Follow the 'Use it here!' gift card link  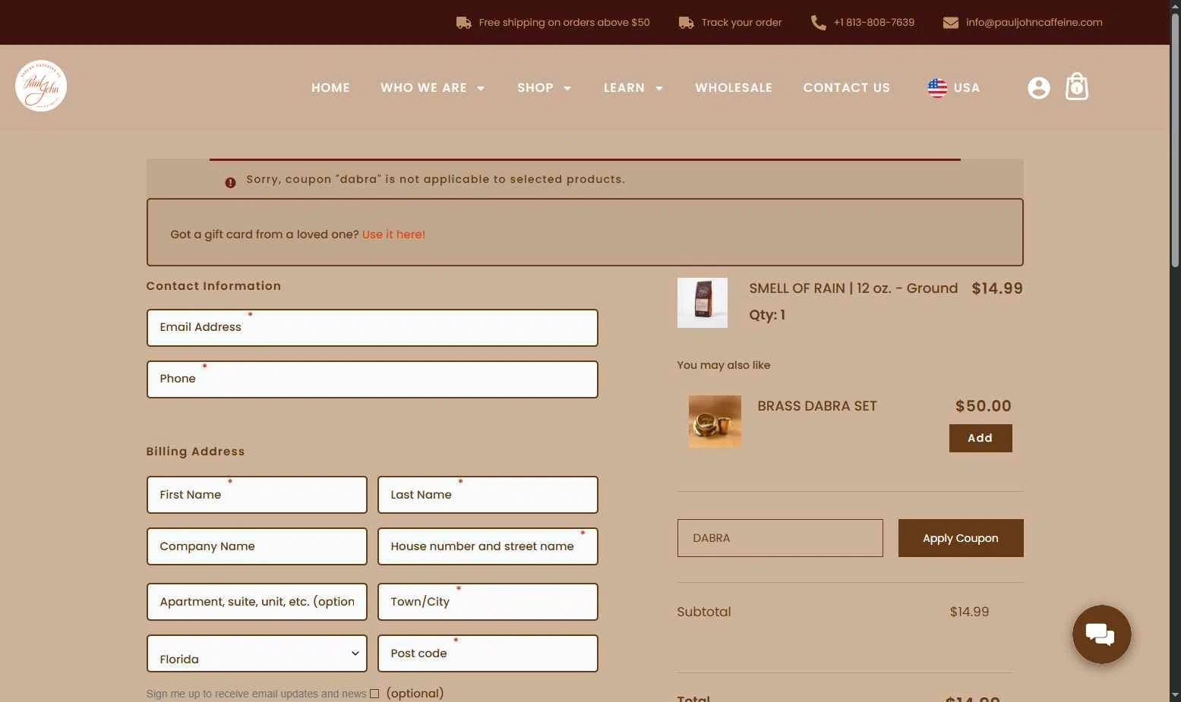[393, 235]
